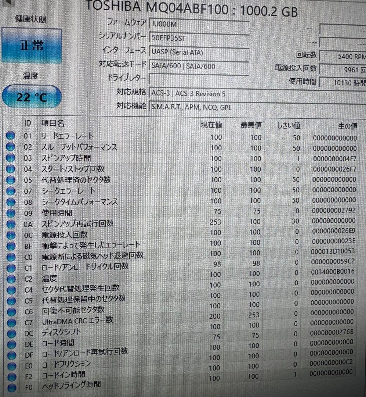Screen dimensions: 366x397
Task: Select the attribute name リードエラーレート
Action: pyautogui.click(x=67, y=136)
